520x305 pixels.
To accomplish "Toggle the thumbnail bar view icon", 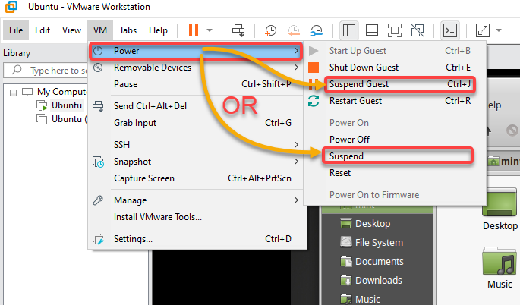I will pyautogui.click(x=372, y=30).
